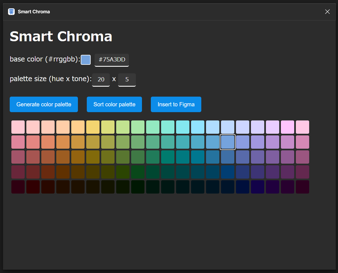Select the pink swatch in the top-left corner
The height and width of the screenshot is (273, 338).
[x=18, y=127]
